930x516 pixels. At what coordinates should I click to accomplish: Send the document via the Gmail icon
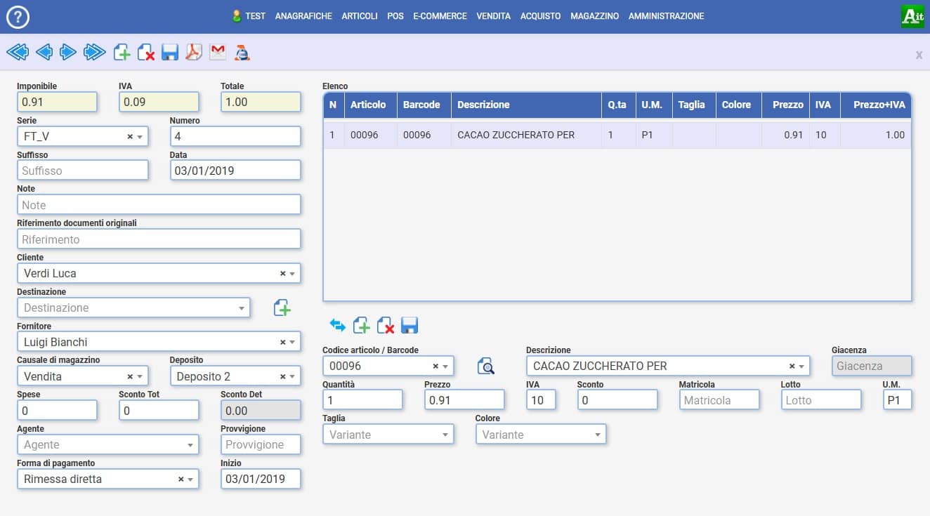[x=218, y=52]
